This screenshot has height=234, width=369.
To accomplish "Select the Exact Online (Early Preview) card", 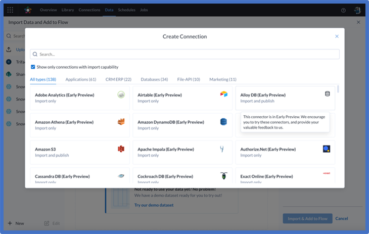I will pyautogui.click(x=285, y=175).
